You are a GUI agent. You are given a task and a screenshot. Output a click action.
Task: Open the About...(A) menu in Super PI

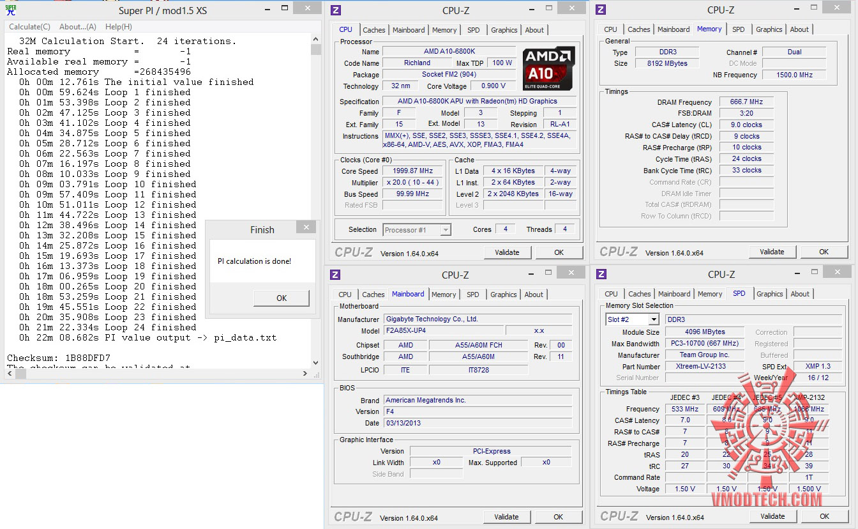[78, 27]
